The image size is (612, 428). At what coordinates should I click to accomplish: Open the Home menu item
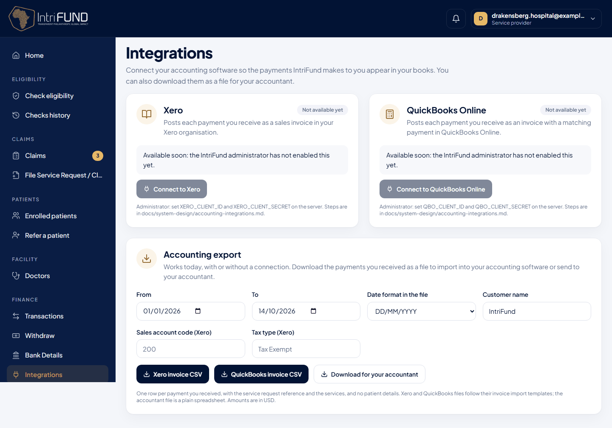[x=57, y=56]
